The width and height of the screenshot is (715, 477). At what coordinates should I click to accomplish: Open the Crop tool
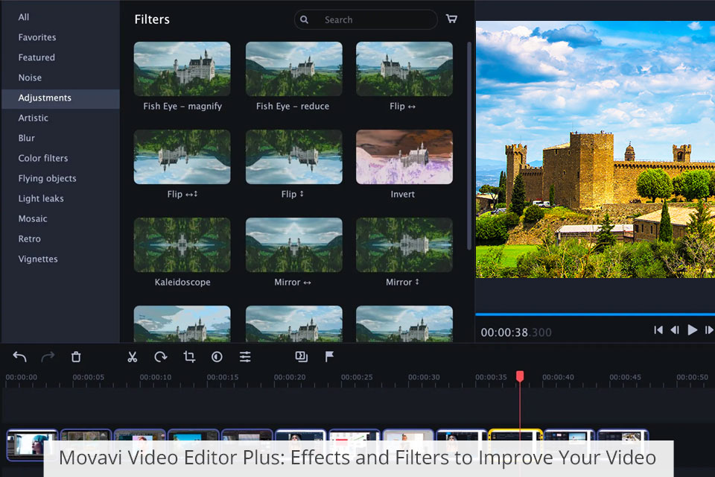[x=189, y=356]
